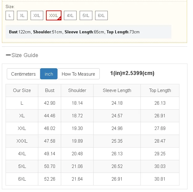Click the Shoulder column header
Screen dimensions: 193x192
click(x=77, y=90)
